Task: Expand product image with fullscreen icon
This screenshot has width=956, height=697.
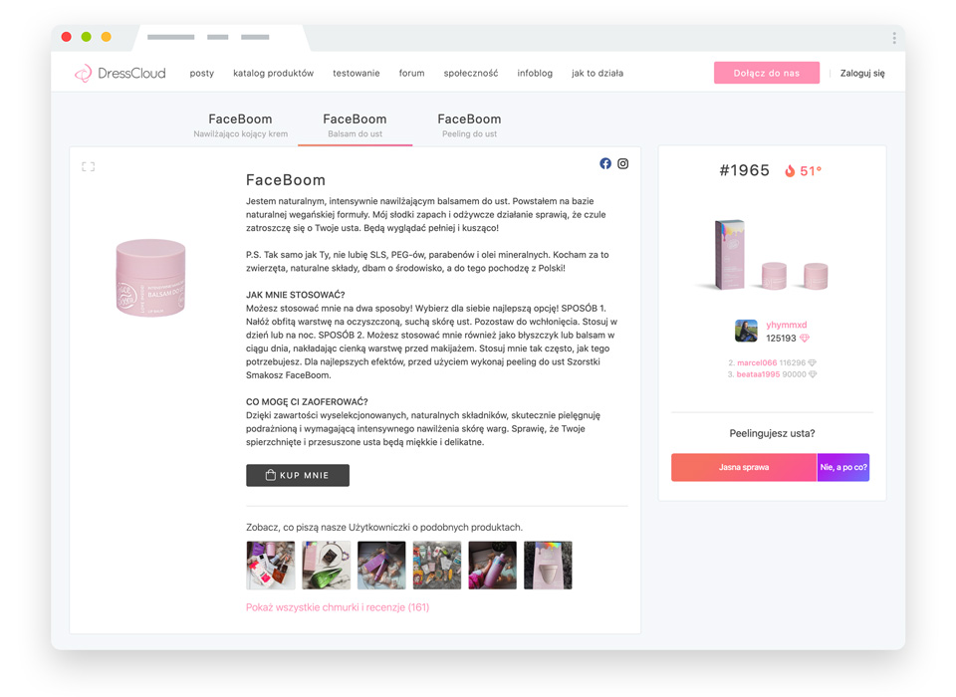Action: click(x=89, y=166)
